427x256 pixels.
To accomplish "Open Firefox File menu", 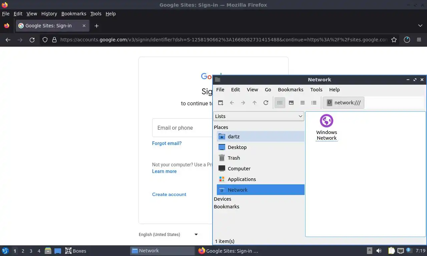I will [x=6, y=14].
